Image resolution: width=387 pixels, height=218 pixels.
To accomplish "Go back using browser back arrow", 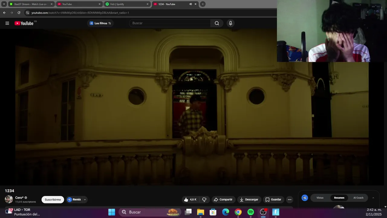I will (4, 13).
